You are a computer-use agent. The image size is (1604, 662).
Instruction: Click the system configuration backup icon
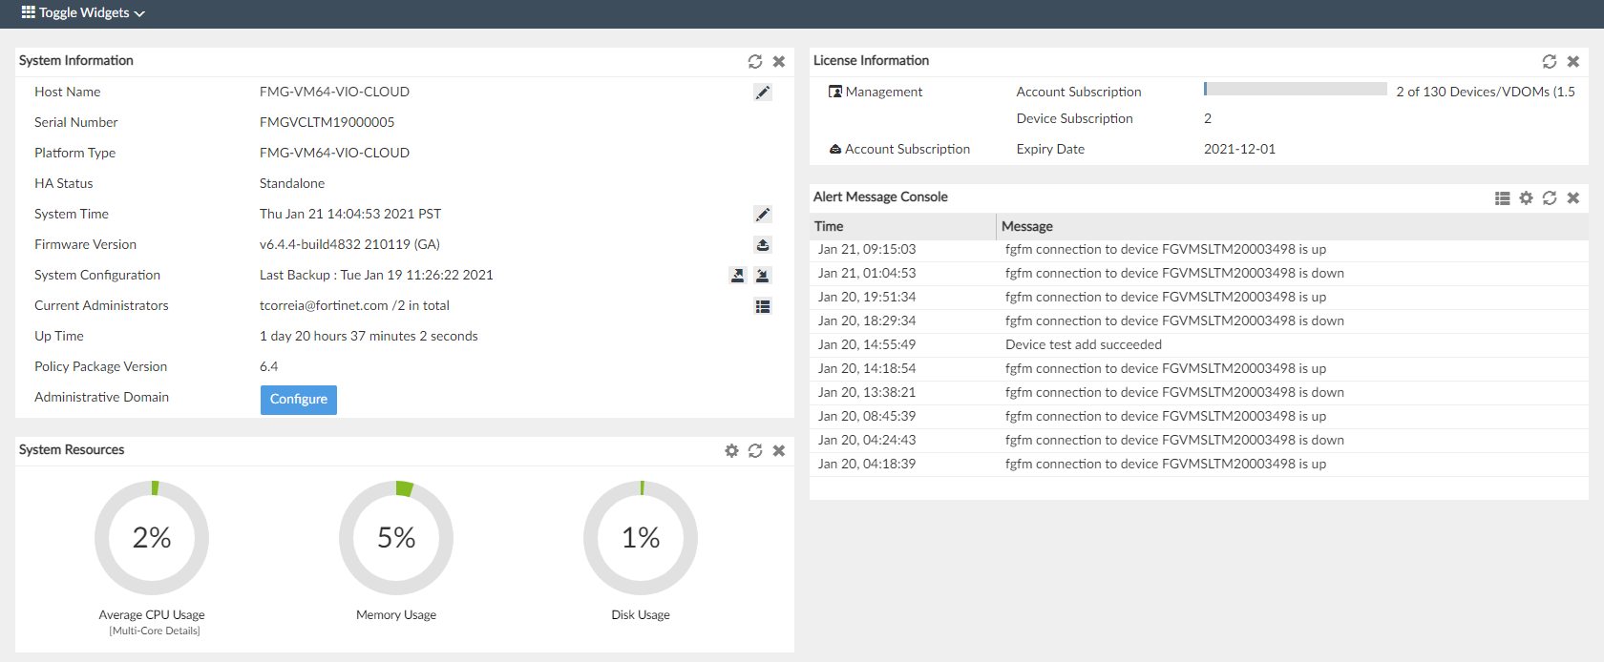(737, 276)
